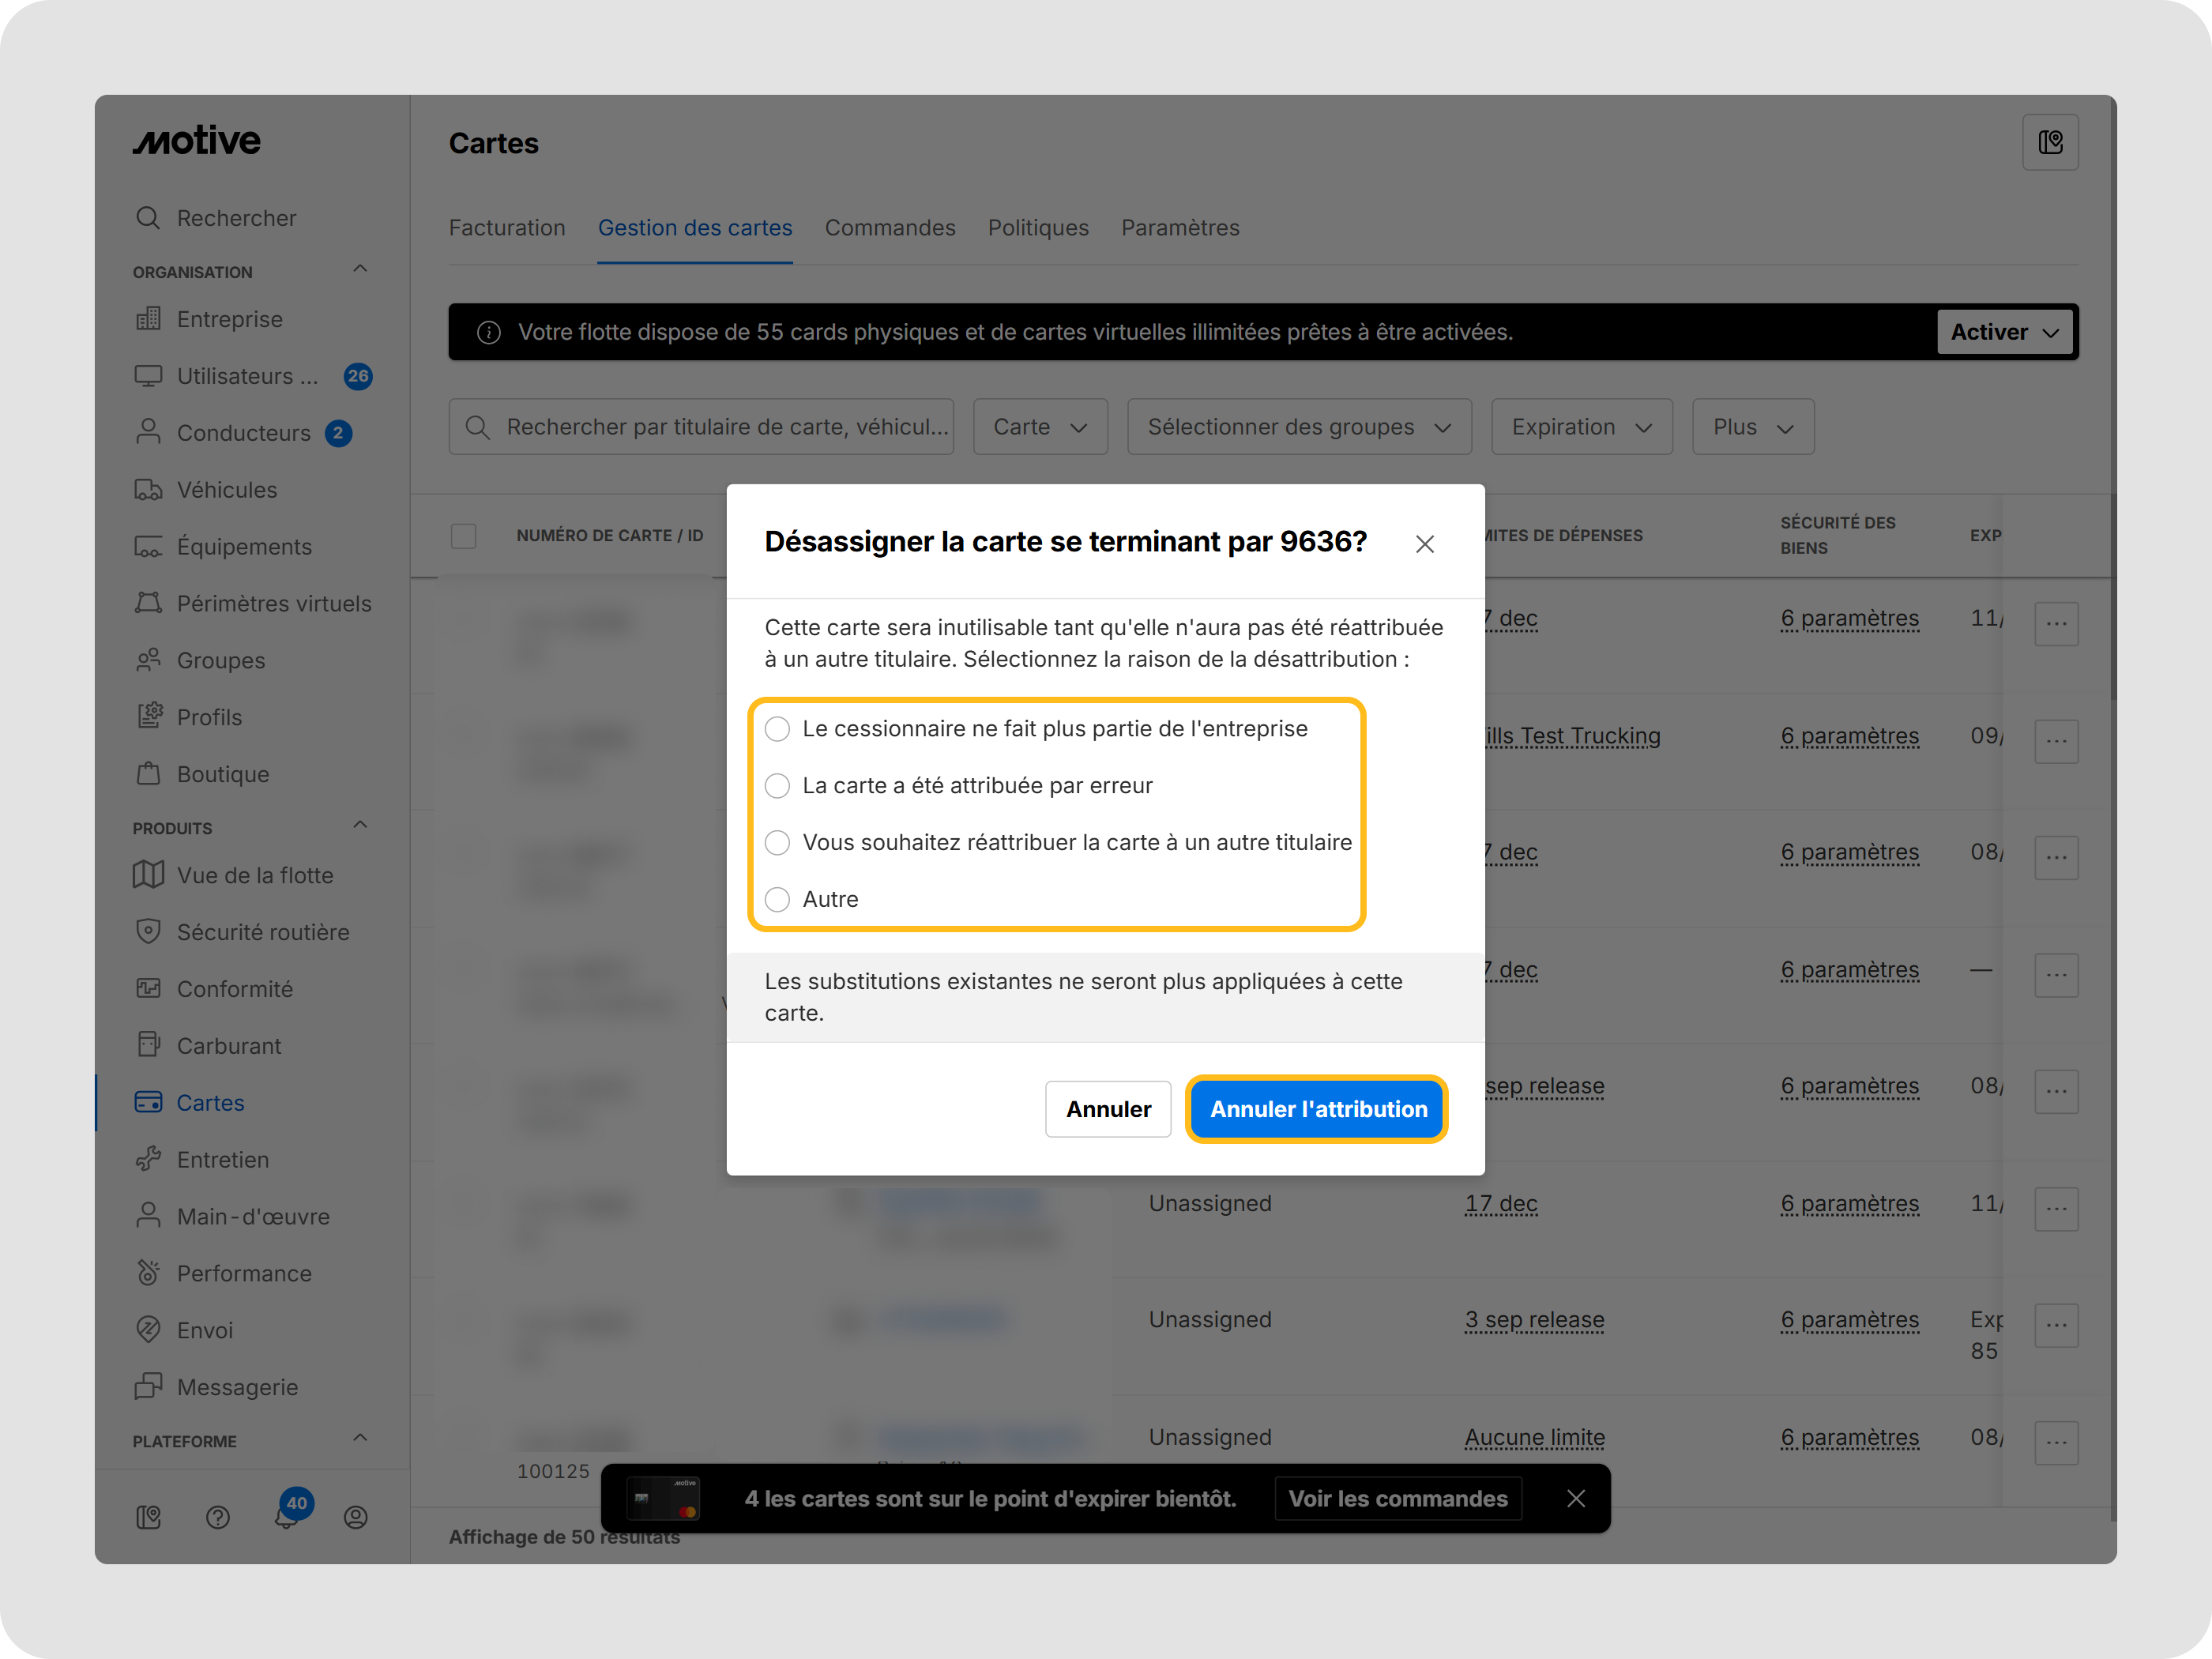Image resolution: width=2212 pixels, height=1659 pixels.
Task: Click Voir les commandes button
Action: click(x=1398, y=1499)
